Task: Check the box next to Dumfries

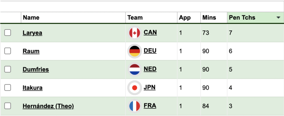Action: click(x=8, y=70)
